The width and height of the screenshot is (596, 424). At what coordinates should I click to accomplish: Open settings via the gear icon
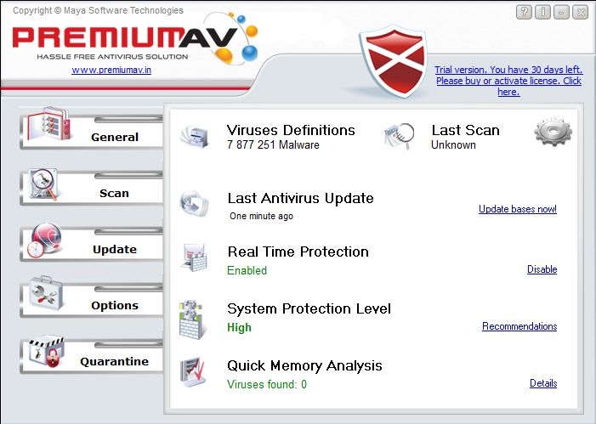(553, 132)
